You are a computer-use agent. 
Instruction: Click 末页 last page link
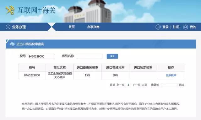144,85
